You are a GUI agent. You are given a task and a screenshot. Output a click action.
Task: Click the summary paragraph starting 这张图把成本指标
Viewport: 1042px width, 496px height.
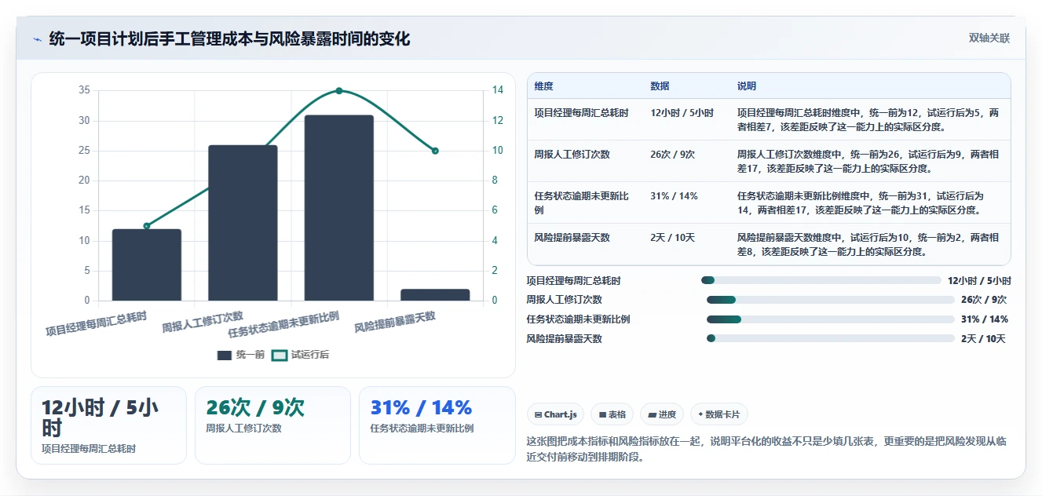[766, 449]
